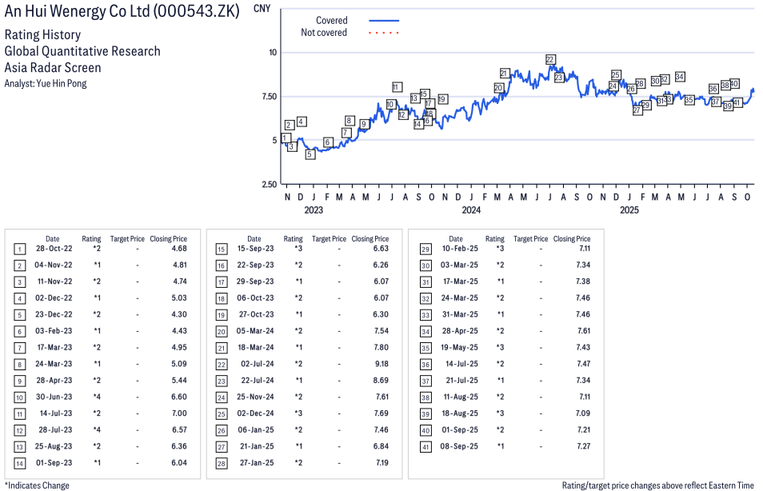Click the *Indicates Change footnote
Viewport: 763px width, 491px height.
37,485
